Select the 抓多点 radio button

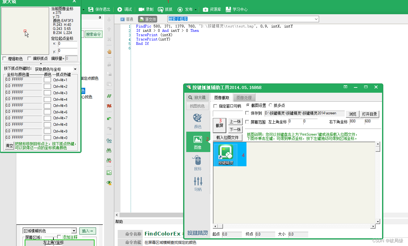coord(271,105)
